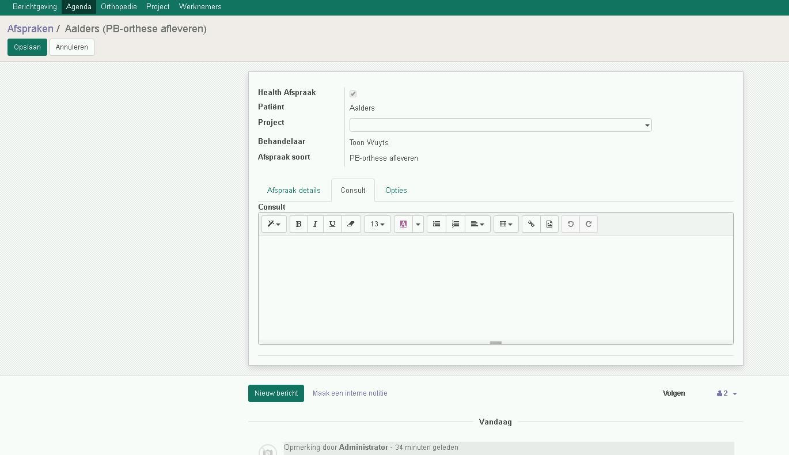The image size is (789, 455).
Task: Click the Administrator author name
Action: tap(363, 448)
